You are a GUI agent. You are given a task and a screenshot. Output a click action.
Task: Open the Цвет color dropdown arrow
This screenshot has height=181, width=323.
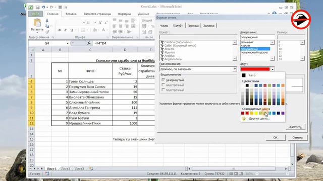[x=273, y=69]
